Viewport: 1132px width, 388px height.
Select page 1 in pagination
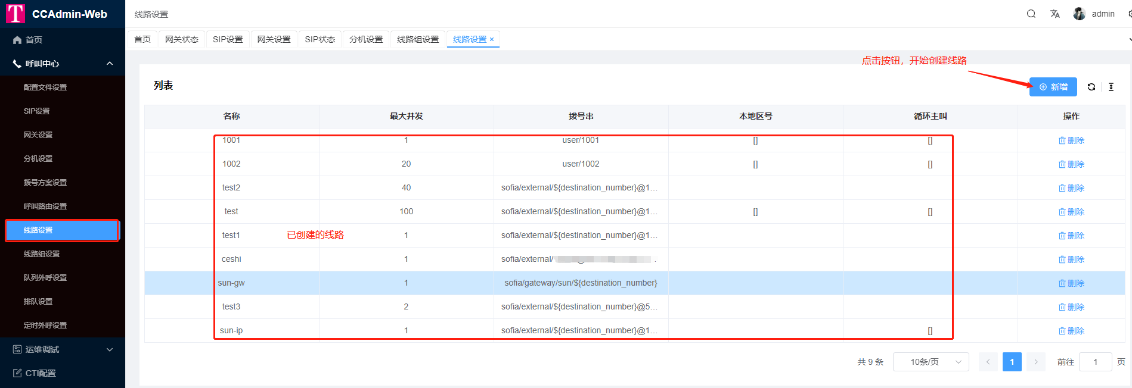(1012, 362)
